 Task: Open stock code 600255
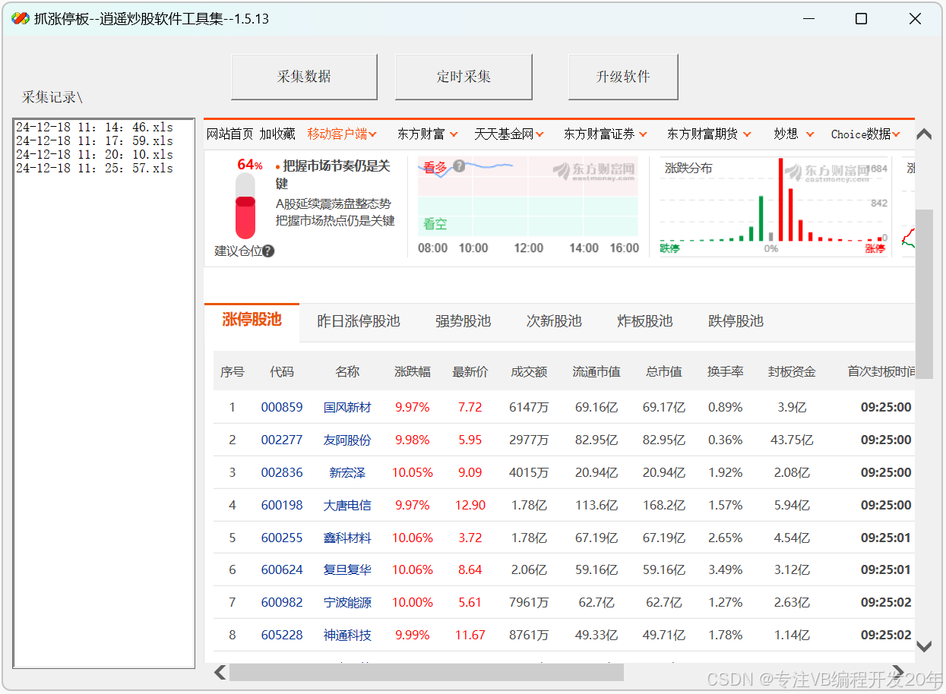click(282, 538)
